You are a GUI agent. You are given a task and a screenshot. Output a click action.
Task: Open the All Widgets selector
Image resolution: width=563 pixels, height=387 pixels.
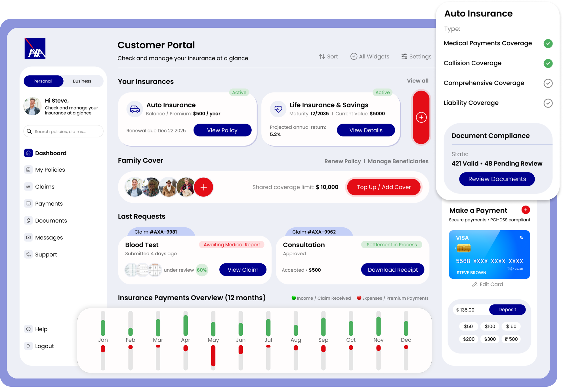point(370,56)
